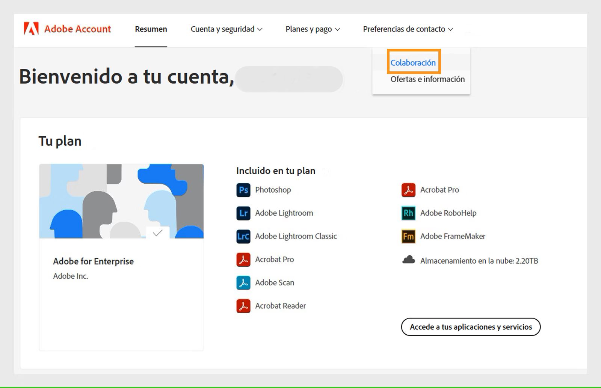
Task: Open the Adobe for Enterprise plan illustration
Action: click(121, 201)
